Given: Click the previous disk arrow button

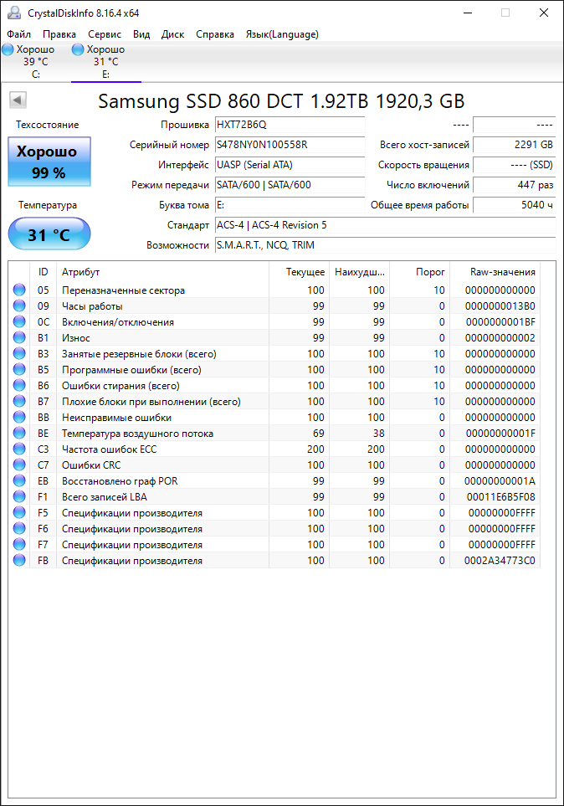Looking at the screenshot, I should tap(18, 100).
